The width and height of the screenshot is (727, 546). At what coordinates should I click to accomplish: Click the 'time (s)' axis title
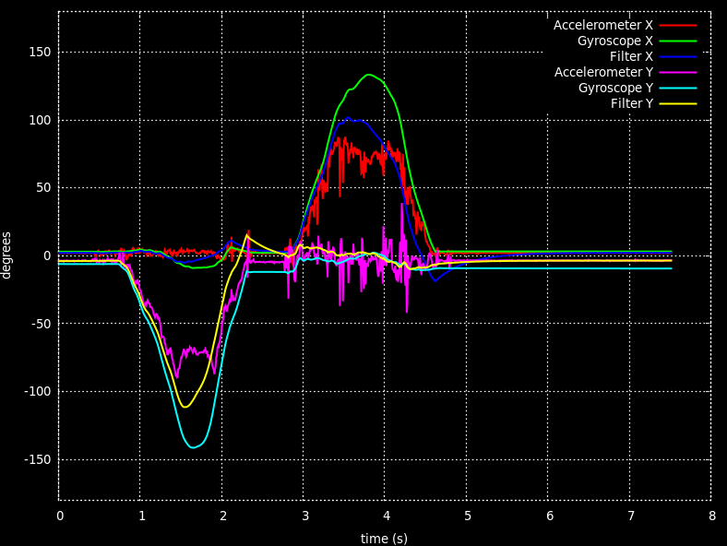384,539
